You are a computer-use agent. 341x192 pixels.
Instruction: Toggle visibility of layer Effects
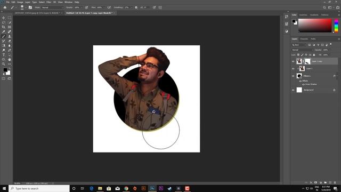(301, 81)
